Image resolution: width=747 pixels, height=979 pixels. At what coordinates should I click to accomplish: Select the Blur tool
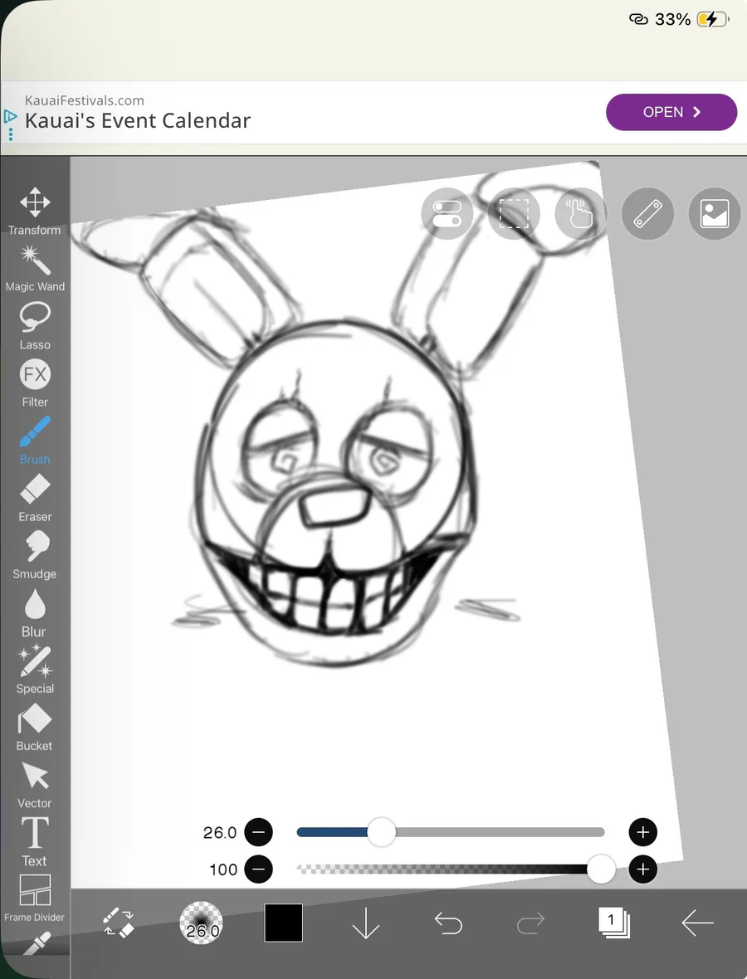pyautogui.click(x=34, y=612)
